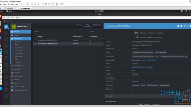The height and width of the screenshot is (107, 191).
Task: Check the nnwebserver-5f86df9f68-fc27z pod row checkbox
Action: pos(36,44)
